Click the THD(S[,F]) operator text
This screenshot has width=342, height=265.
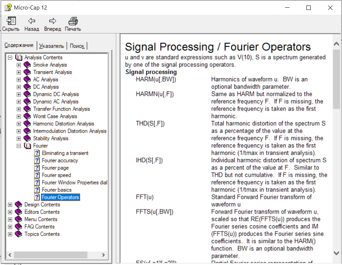point(150,123)
